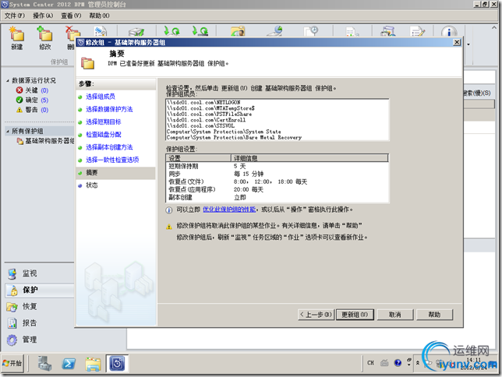Select the yellow 警告 status icon
Viewport: 502px width, 377px height.
coord(19,110)
